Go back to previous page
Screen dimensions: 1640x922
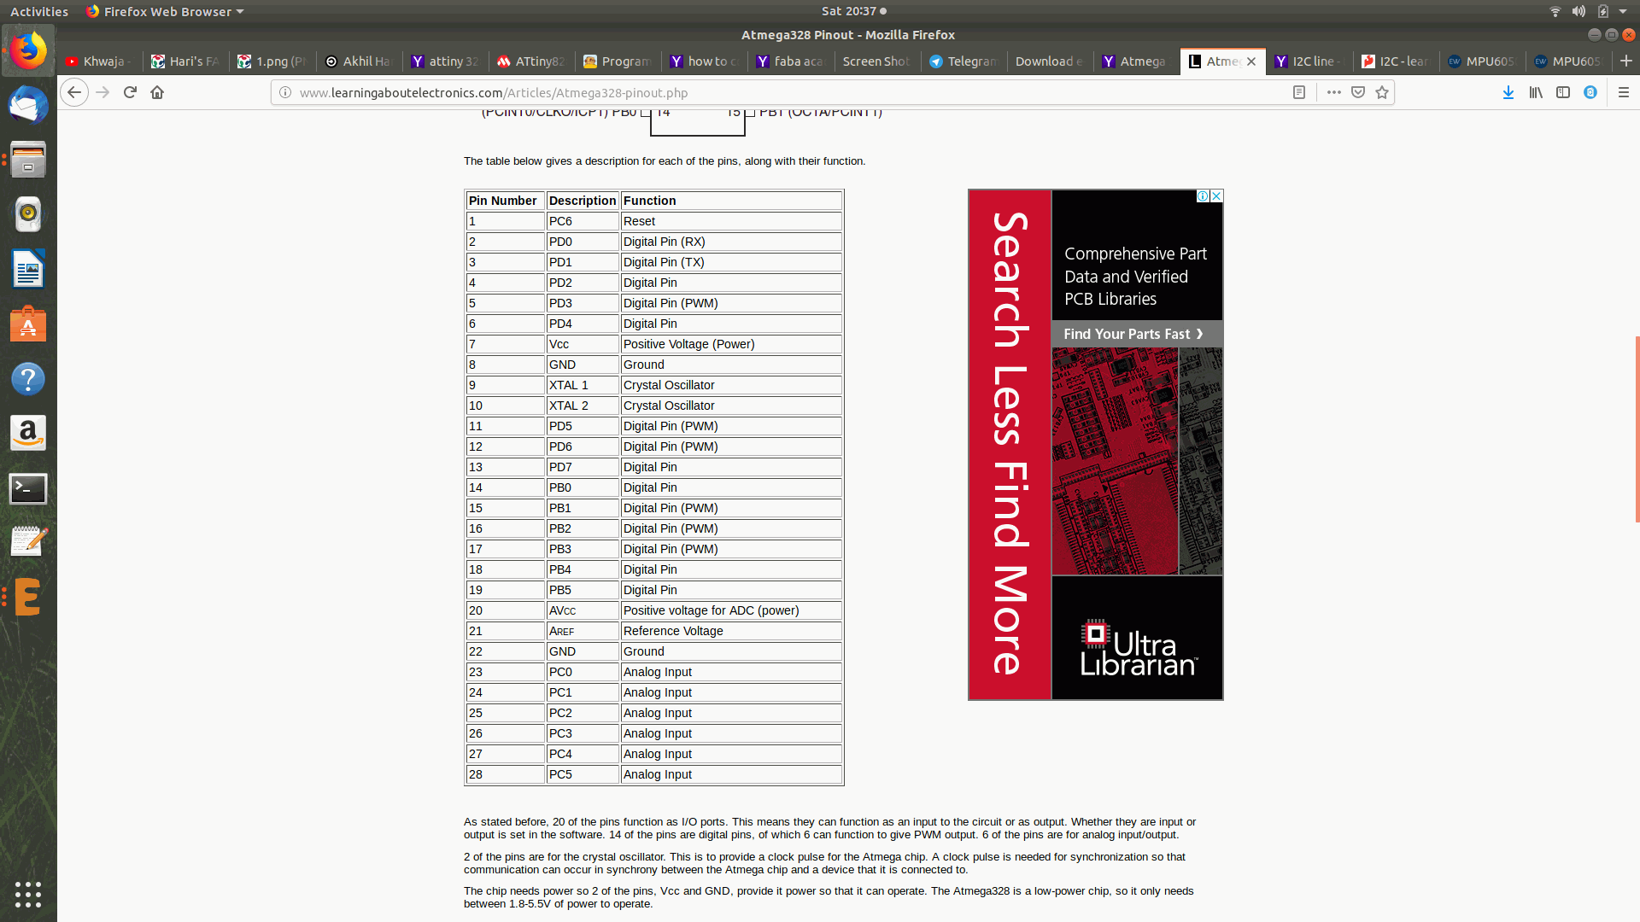74,92
